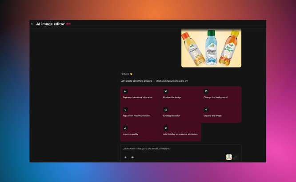The image size is (296, 182).
Task: Close the AI image editor panel
Action: (32, 24)
